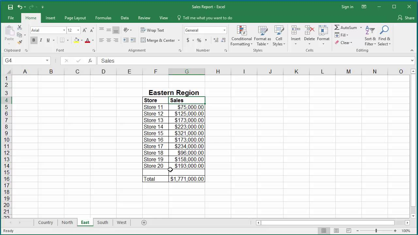This screenshot has height=235, width=418.
Task: Click the Percent Style icon
Action: tap(199, 40)
